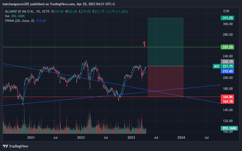Select the green profit zone of long position
Screen dimensions: 242x151
coord(166,42)
